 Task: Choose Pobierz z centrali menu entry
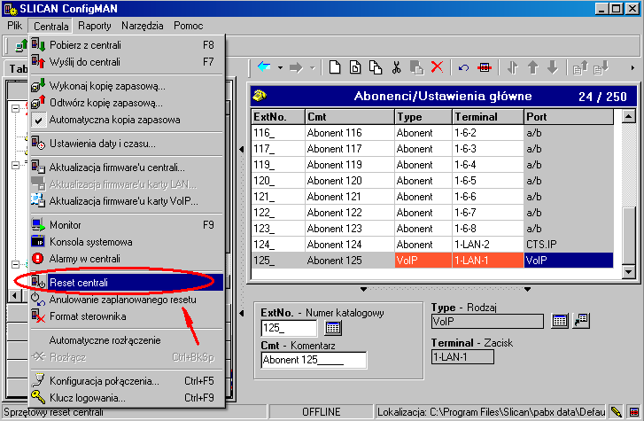pos(127,45)
